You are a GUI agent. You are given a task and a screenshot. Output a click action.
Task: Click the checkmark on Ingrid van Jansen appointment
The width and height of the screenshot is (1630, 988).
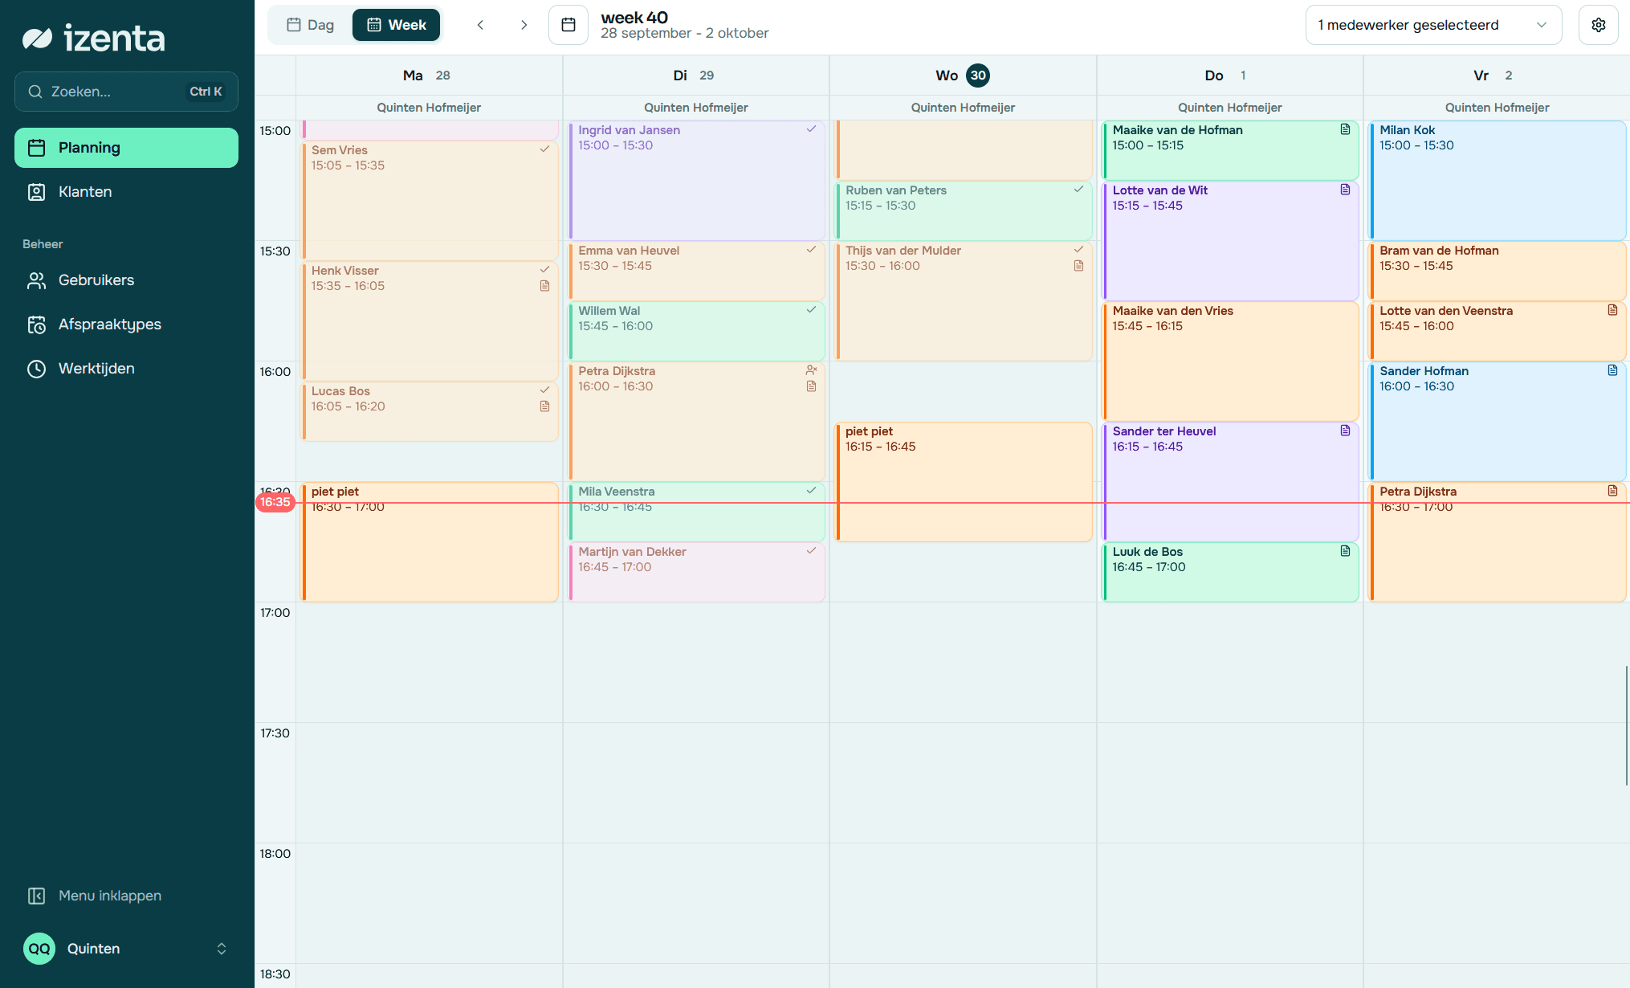[812, 129]
